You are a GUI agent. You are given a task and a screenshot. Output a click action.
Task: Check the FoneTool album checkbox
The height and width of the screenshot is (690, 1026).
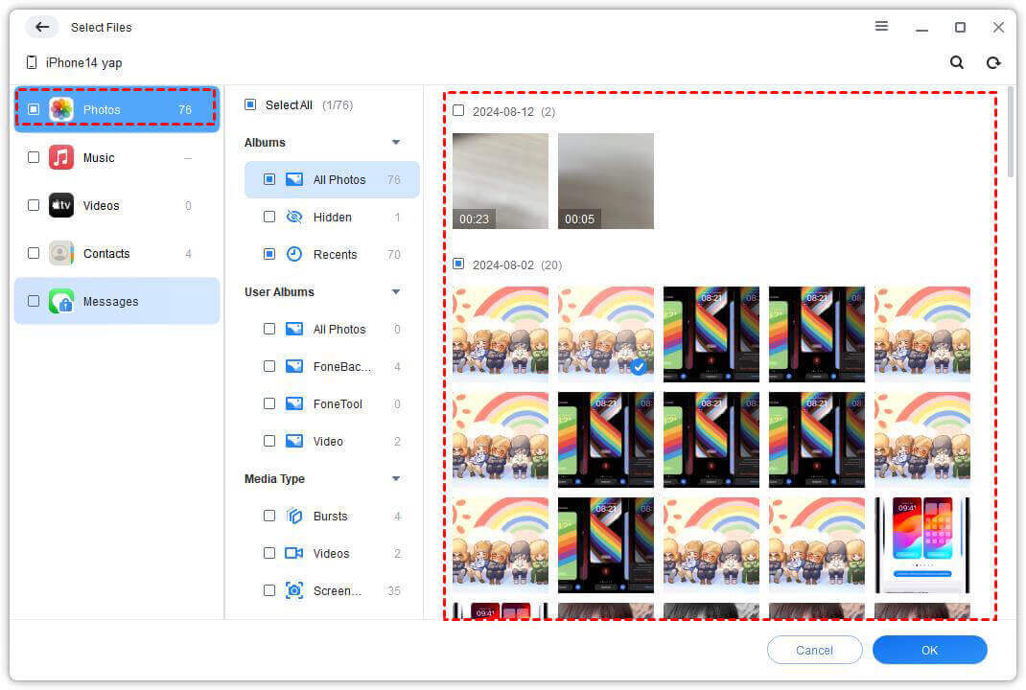click(x=268, y=403)
